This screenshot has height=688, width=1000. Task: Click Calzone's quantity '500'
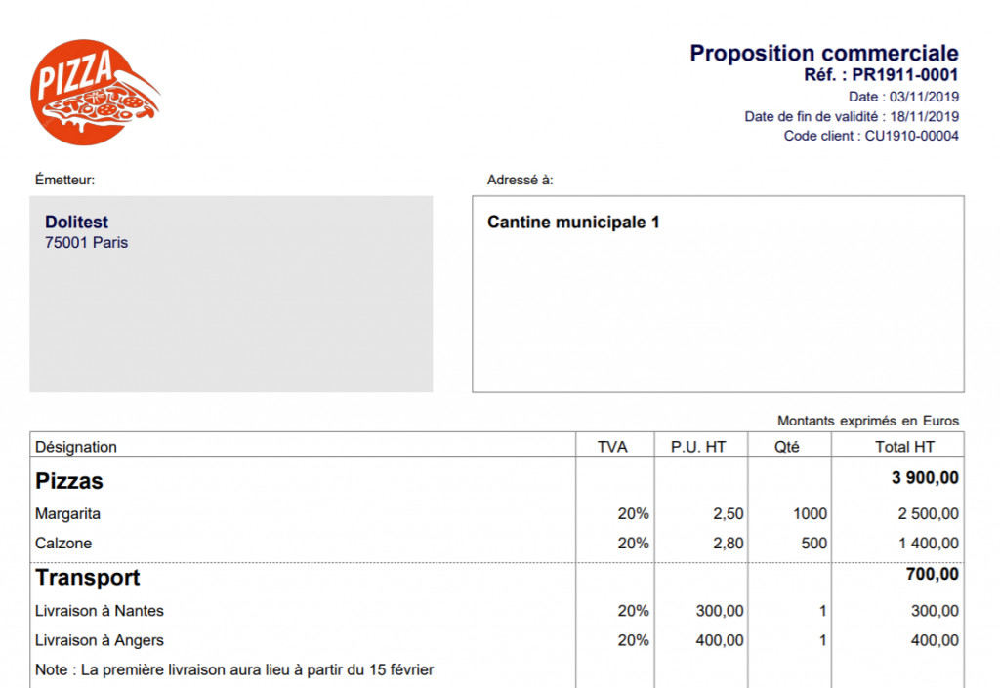813,544
